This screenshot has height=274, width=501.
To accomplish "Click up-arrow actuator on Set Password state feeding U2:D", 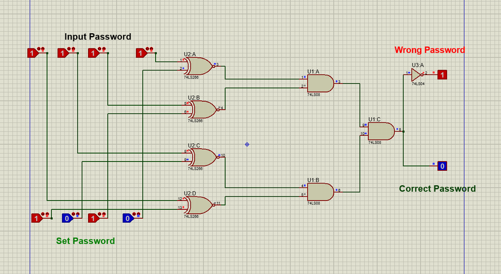I will [43, 214].
